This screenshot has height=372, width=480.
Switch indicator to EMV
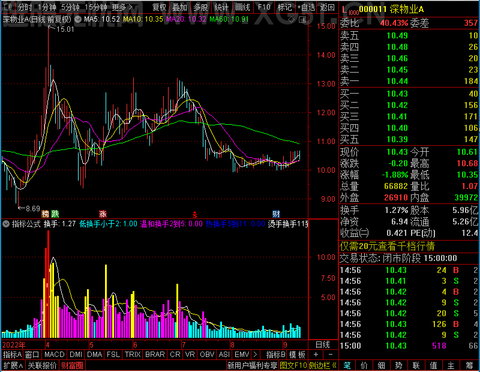tap(242, 355)
